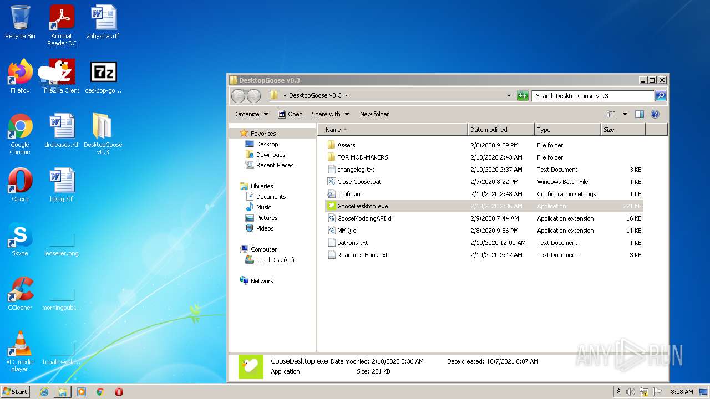Click the Explorer Back navigation button
The height and width of the screenshot is (399, 710).
pos(238,96)
